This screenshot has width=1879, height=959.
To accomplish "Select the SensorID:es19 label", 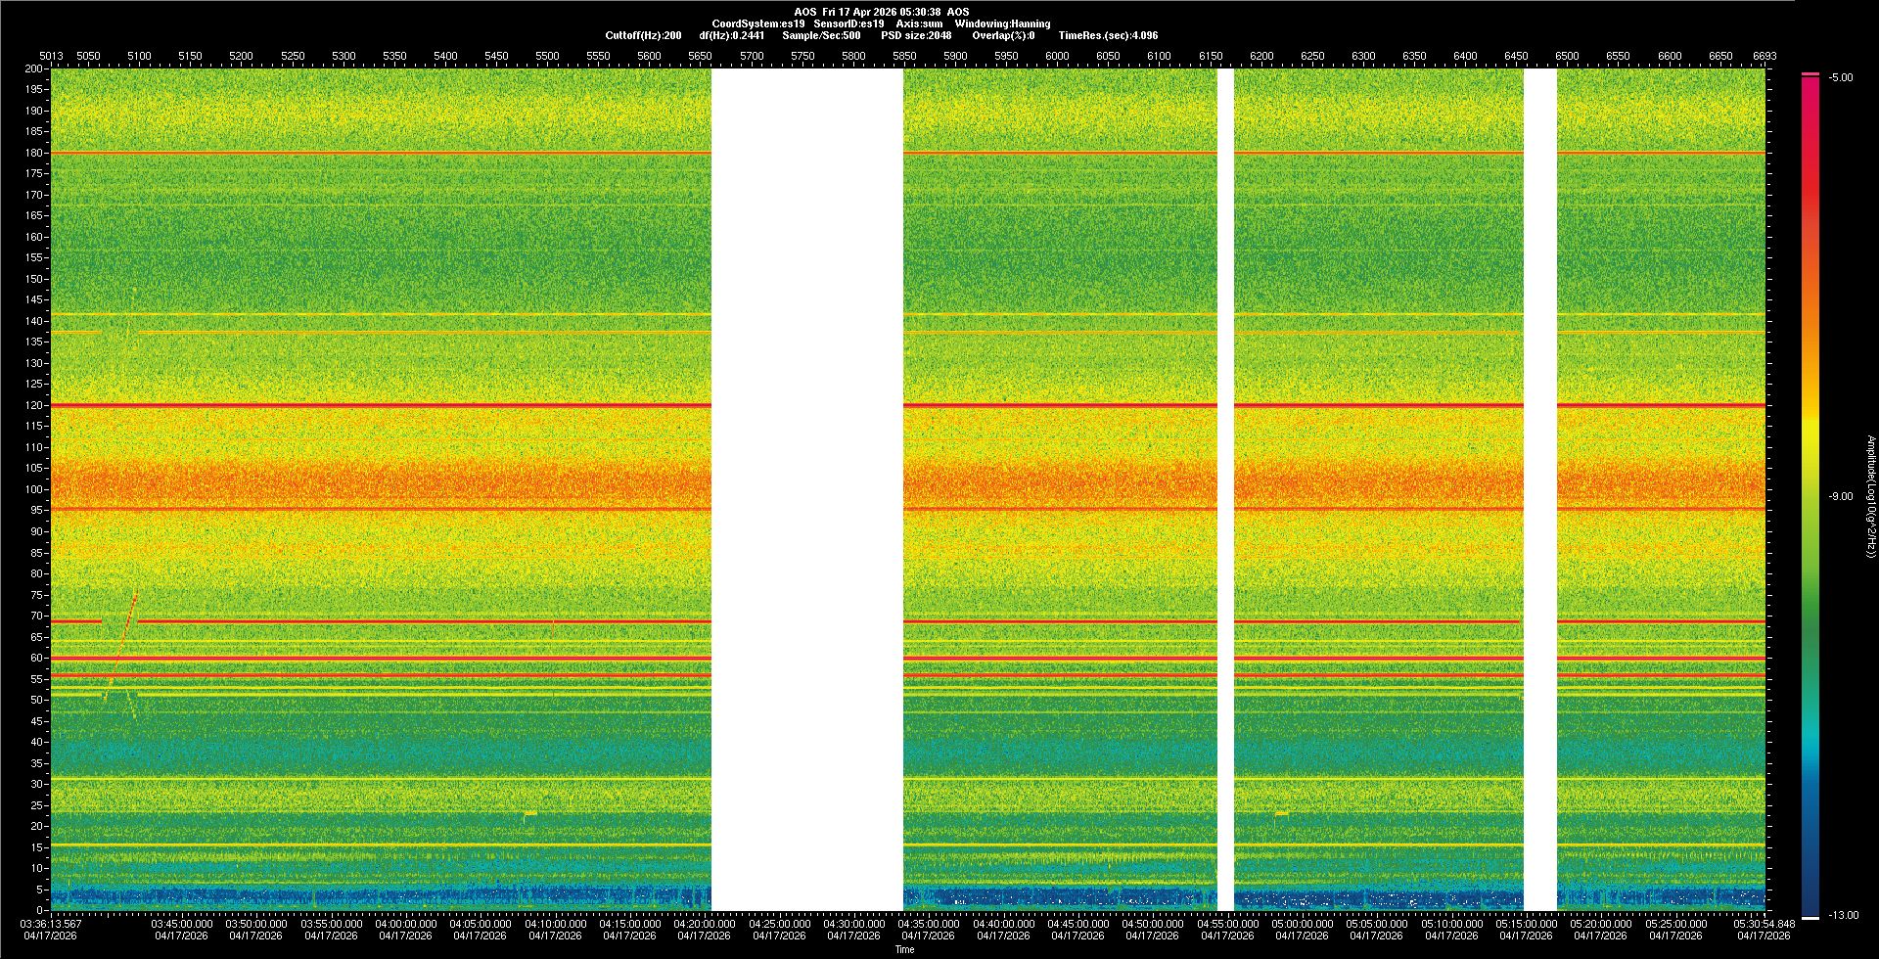I will pos(848,23).
